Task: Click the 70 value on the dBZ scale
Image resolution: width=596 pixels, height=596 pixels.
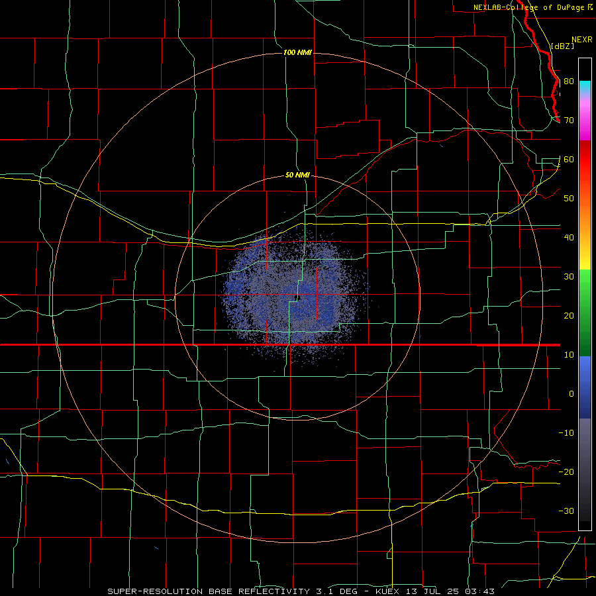Action: 569,121
